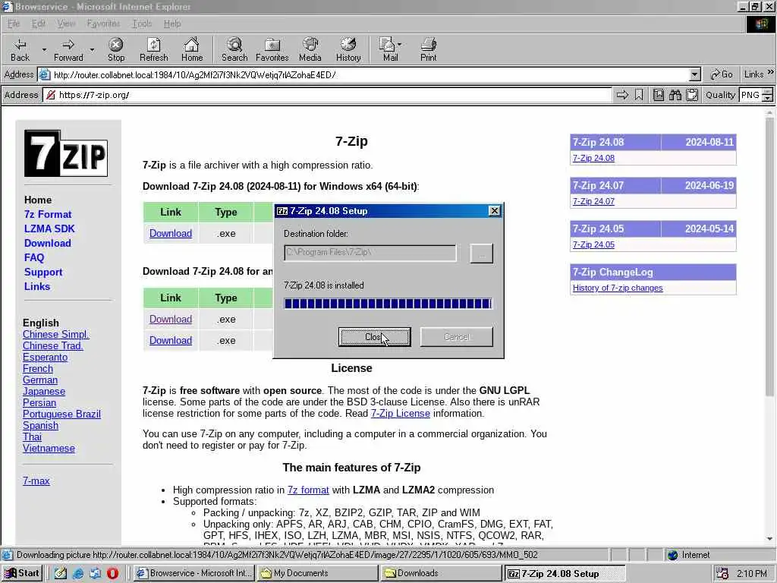
Task: Click the Go button next to address bar
Action: point(721,74)
